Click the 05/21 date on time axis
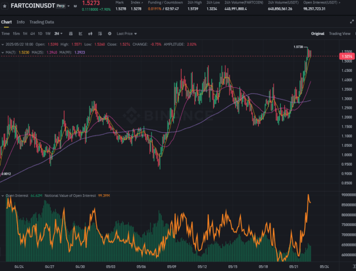The width and height of the screenshot is (356, 271). point(293,266)
